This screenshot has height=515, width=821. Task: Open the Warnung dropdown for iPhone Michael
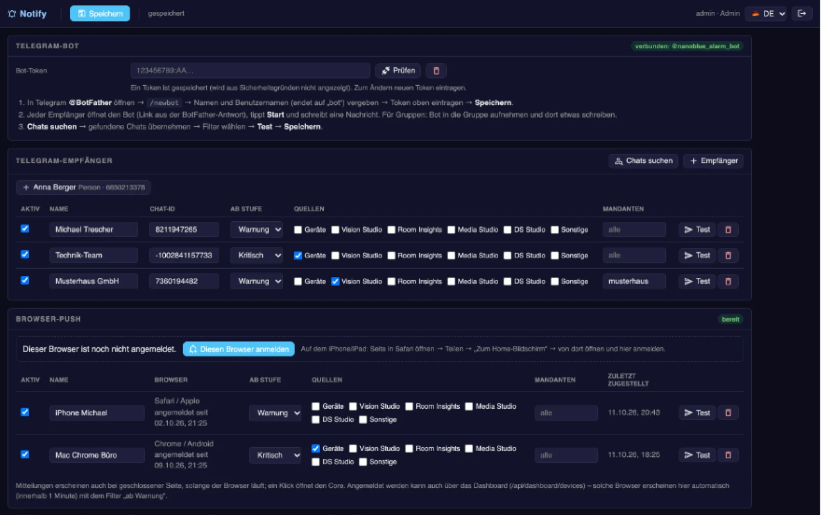pos(275,413)
